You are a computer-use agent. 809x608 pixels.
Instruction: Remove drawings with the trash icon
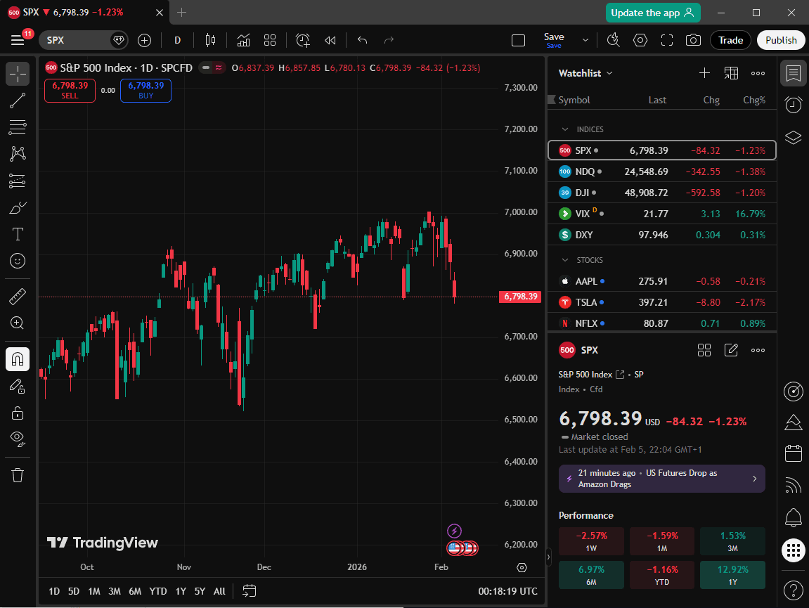click(x=17, y=475)
